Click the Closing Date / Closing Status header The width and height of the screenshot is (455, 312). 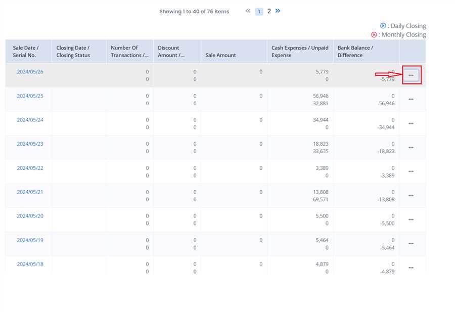point(73,52)
